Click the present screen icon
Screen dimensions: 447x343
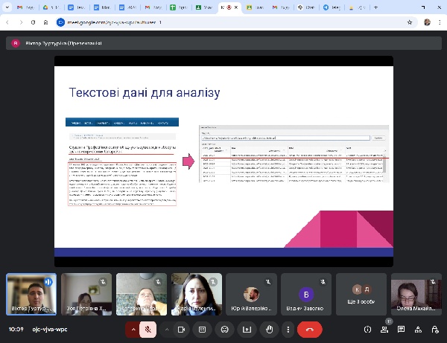coord(247,329)
